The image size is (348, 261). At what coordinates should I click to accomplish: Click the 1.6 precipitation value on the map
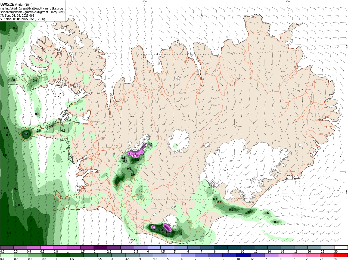tap(118, 181)
